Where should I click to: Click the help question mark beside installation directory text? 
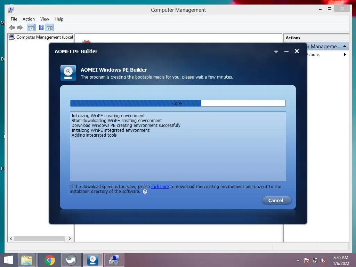[145, 192]
